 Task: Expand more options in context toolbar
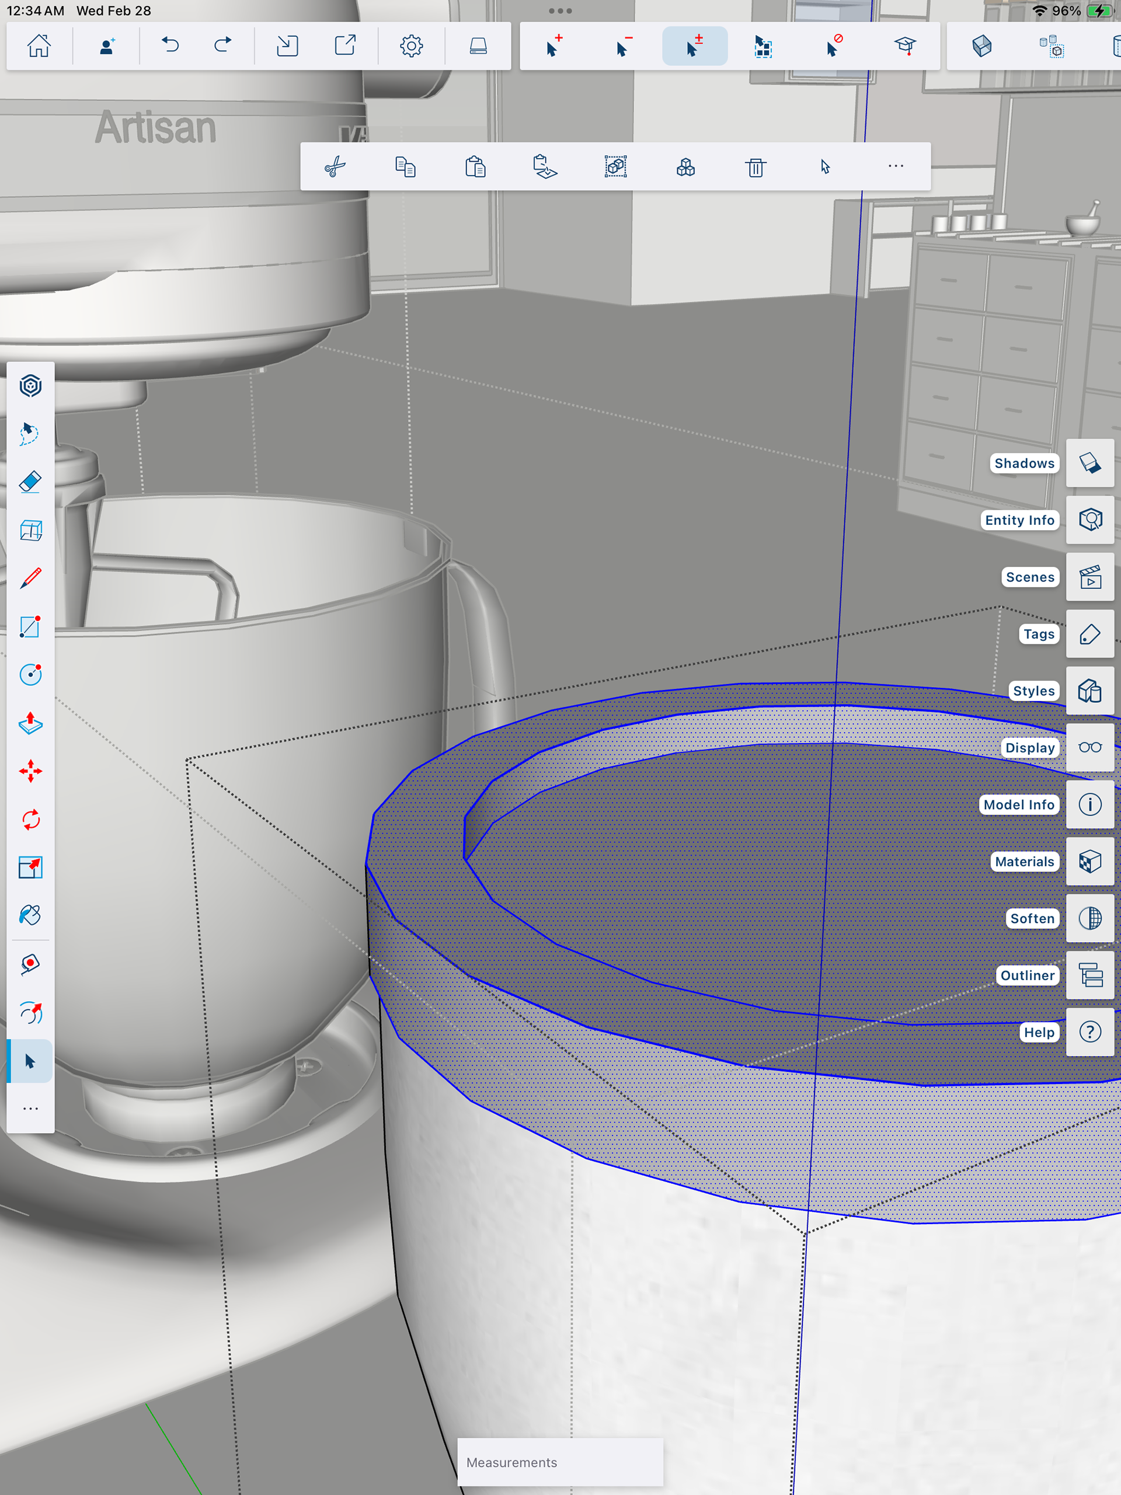[x=895, y=166]
